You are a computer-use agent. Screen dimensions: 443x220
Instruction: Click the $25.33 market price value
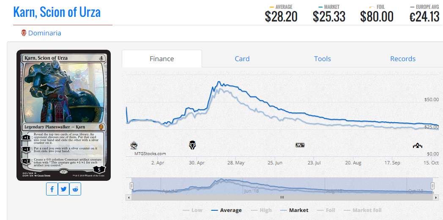tap(329, 16)
